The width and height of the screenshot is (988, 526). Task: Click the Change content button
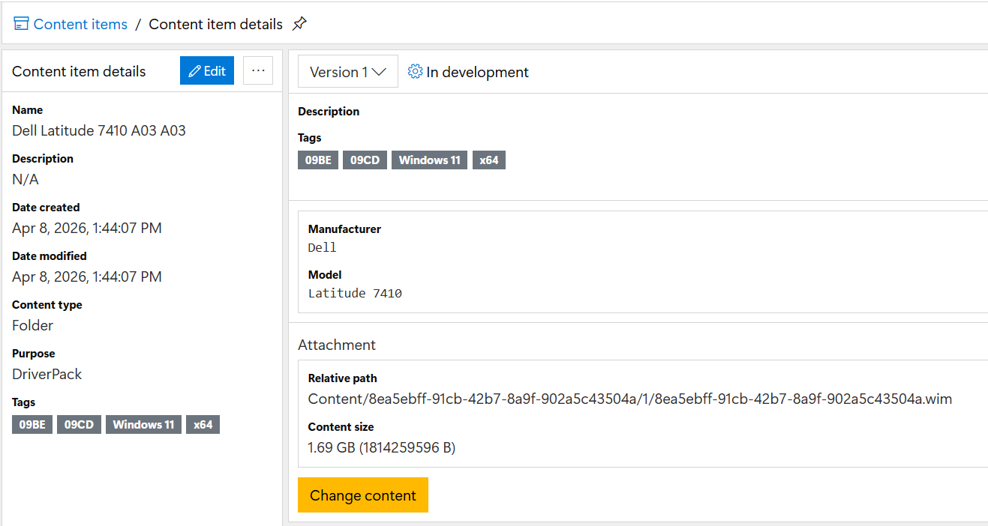pos(363,495)
